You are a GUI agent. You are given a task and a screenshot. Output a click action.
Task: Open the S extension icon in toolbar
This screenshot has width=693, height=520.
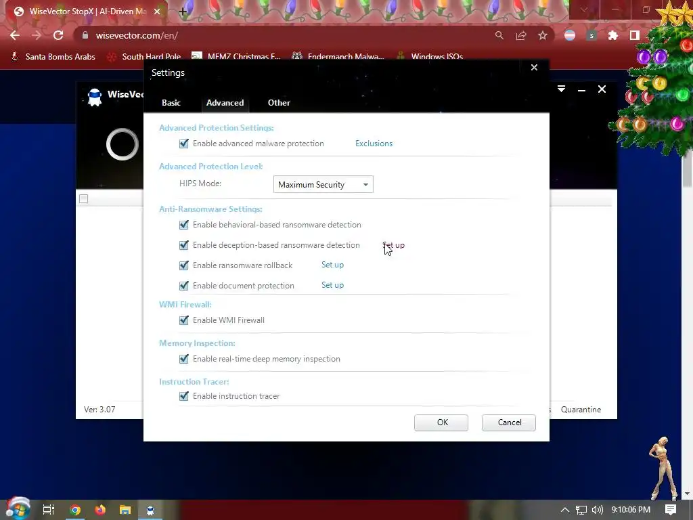click(x=591, y=35)
